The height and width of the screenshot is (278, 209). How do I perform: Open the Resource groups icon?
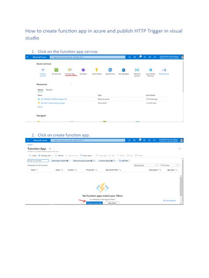tap(137, 69)
